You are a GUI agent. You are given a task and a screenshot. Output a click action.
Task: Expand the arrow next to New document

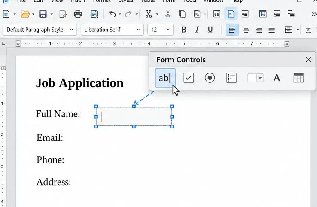click(15, 14)
